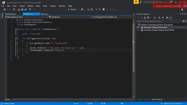Focus the Search Solution Explorer field
This screenshot has height=105, width=187.
159,21
